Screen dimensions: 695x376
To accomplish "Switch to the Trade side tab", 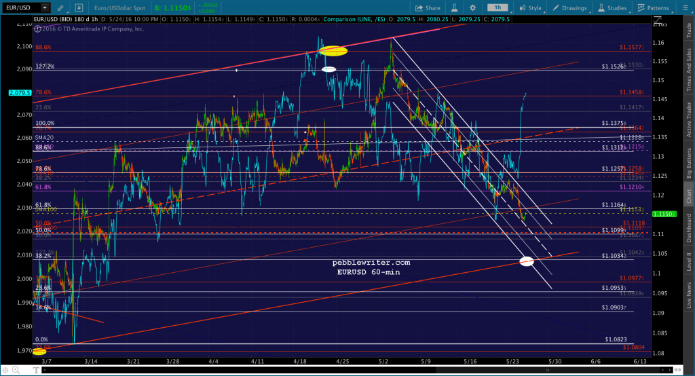I will coord(689,30).
